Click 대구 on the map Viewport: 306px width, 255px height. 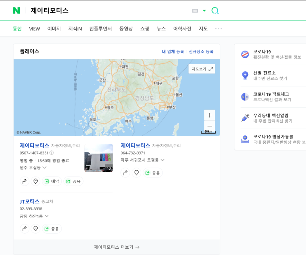pos(158,83)
